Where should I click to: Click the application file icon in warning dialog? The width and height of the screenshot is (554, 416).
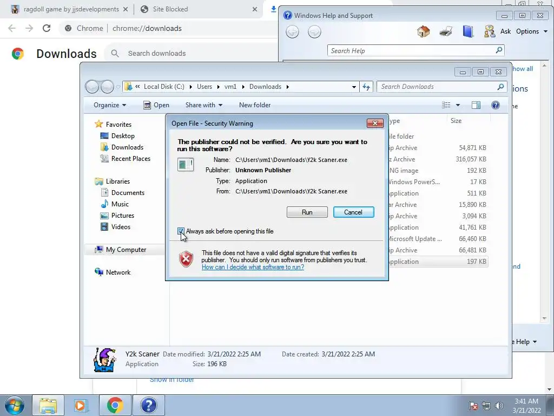[x=186, y=165]
